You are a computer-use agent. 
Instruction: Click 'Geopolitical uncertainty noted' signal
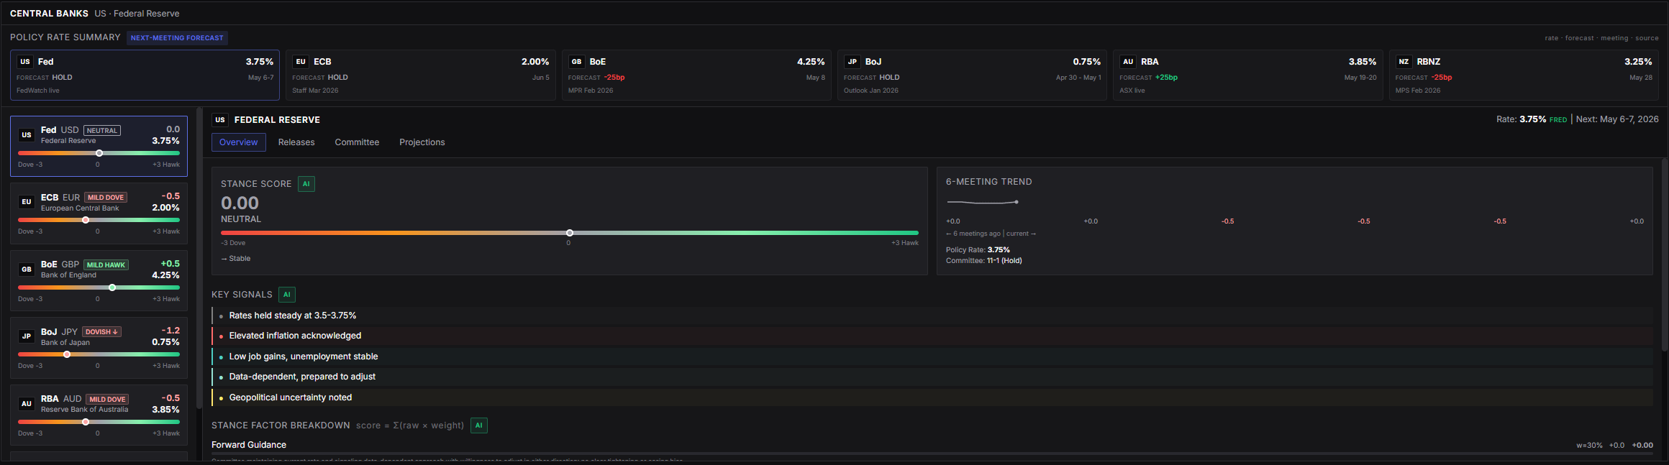(932, 397)
